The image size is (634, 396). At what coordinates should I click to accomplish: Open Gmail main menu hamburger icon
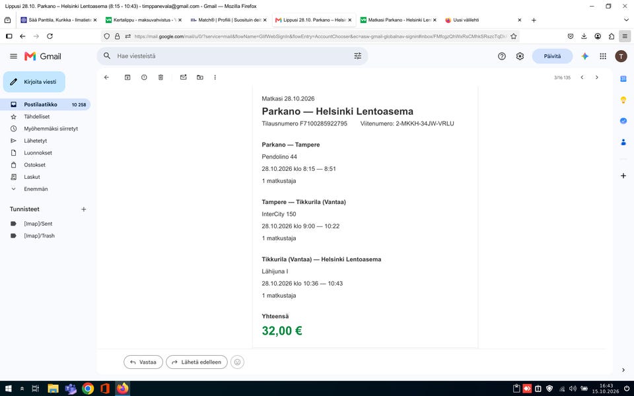point(13,56)
